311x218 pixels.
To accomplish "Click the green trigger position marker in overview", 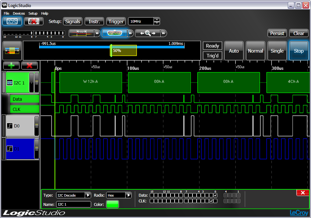I will [111, 50].
